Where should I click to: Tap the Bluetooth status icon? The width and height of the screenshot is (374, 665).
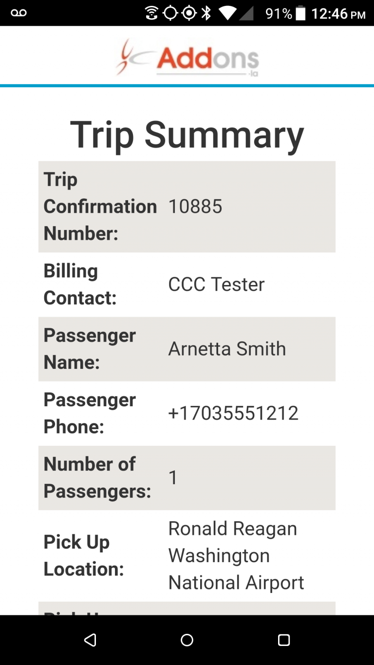tap(206, 13)
